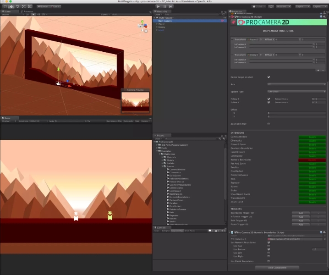Toggle Maximize on Play in Game view
The image size is (329, 275).
click(114, 121)
